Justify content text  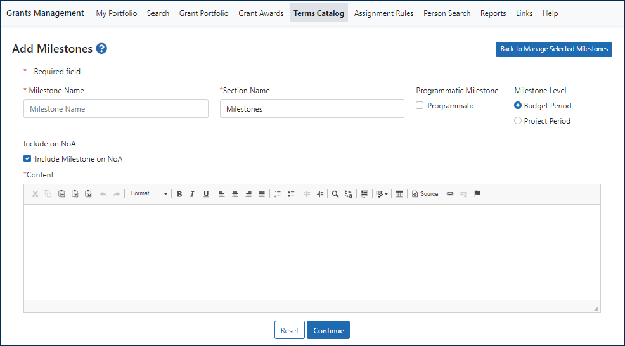(262, 194)
